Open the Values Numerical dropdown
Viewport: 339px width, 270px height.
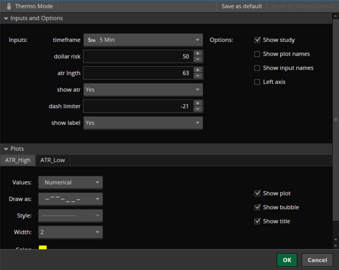(x=71, y=182)
